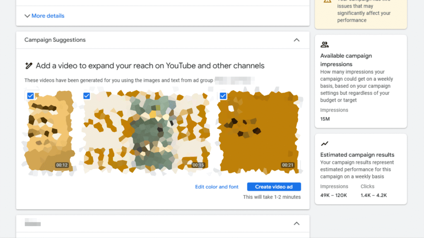The image size is (424, 238).
Task: Open the first generated video thumbnail
Action: click(50, 132)
